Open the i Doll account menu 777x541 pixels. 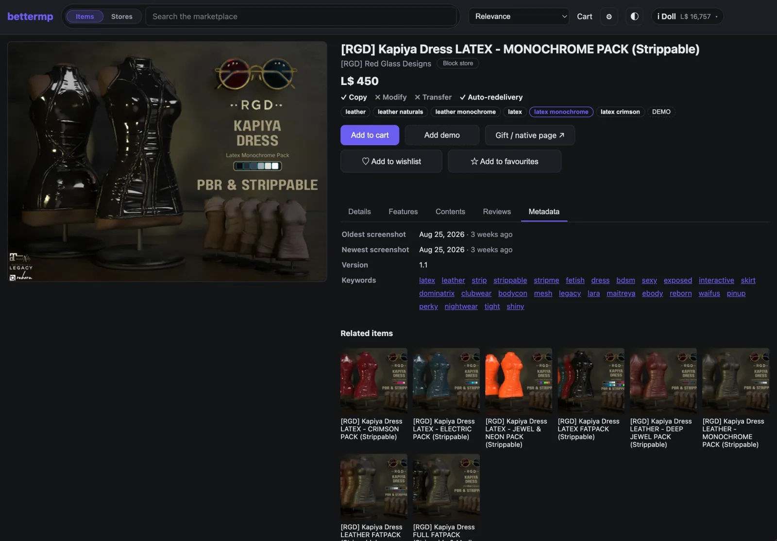tap(687, 17)
